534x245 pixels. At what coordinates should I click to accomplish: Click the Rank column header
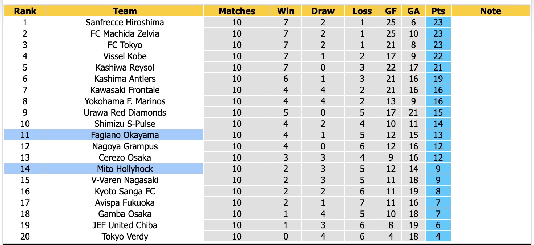pyautogui.click(x=25, y=11)
